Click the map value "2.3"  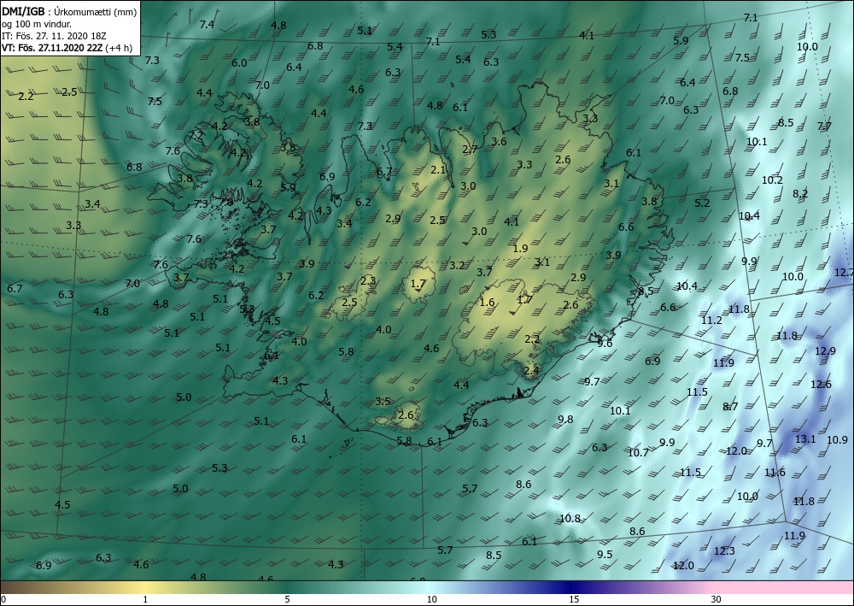pos(368,280)
